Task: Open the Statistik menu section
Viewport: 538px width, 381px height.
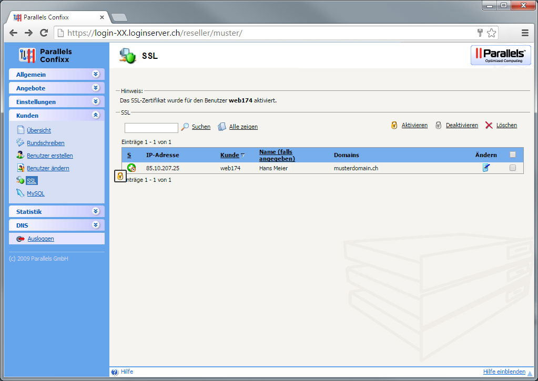Action: tap(57, 212)
